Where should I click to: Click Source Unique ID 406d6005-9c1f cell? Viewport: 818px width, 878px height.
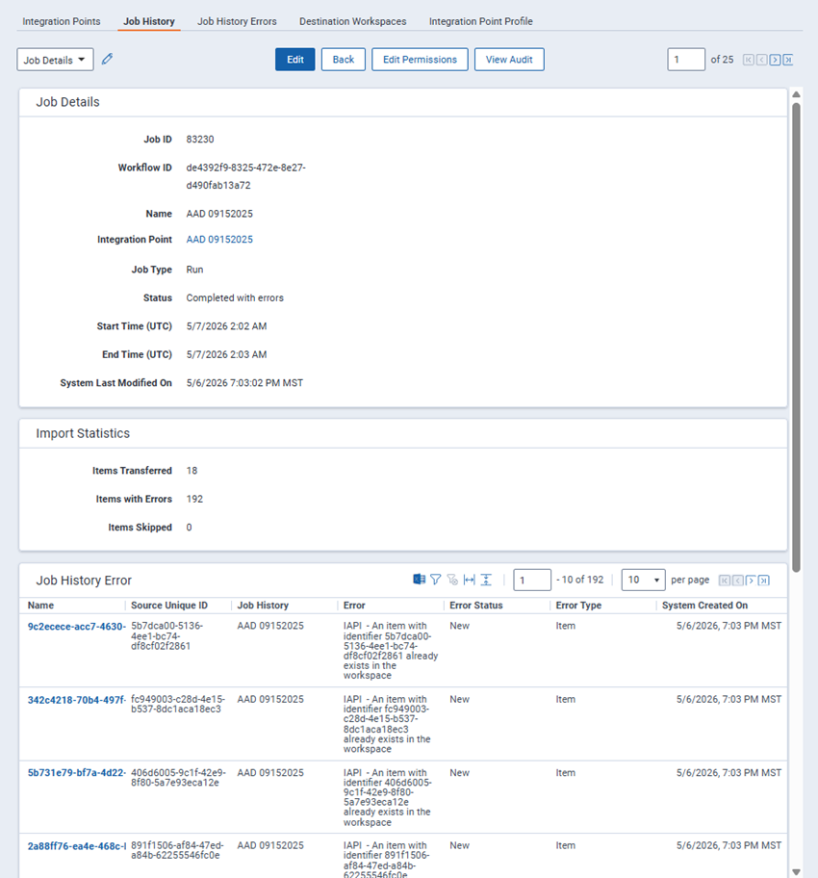pos(178,777)
